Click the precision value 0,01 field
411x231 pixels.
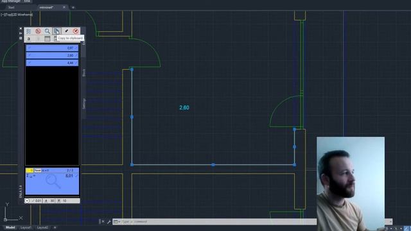click(39, 201)
